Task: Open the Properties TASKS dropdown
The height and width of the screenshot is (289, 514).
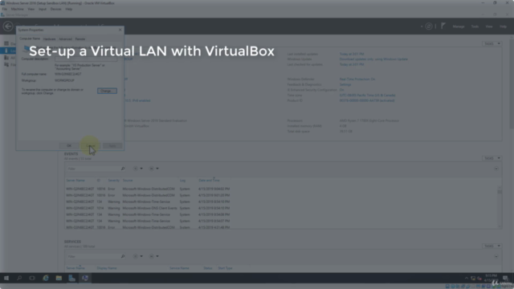Action: point(492,43)
